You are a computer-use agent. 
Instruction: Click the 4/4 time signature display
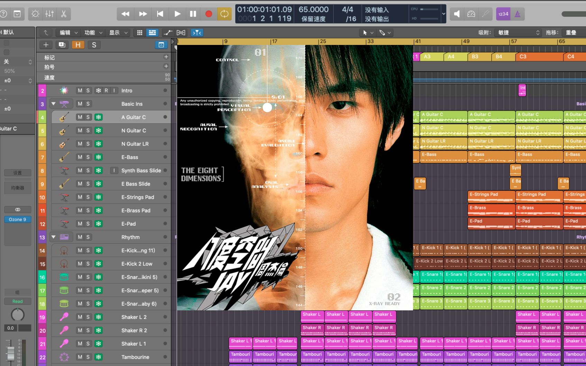[x=348, y=10]
